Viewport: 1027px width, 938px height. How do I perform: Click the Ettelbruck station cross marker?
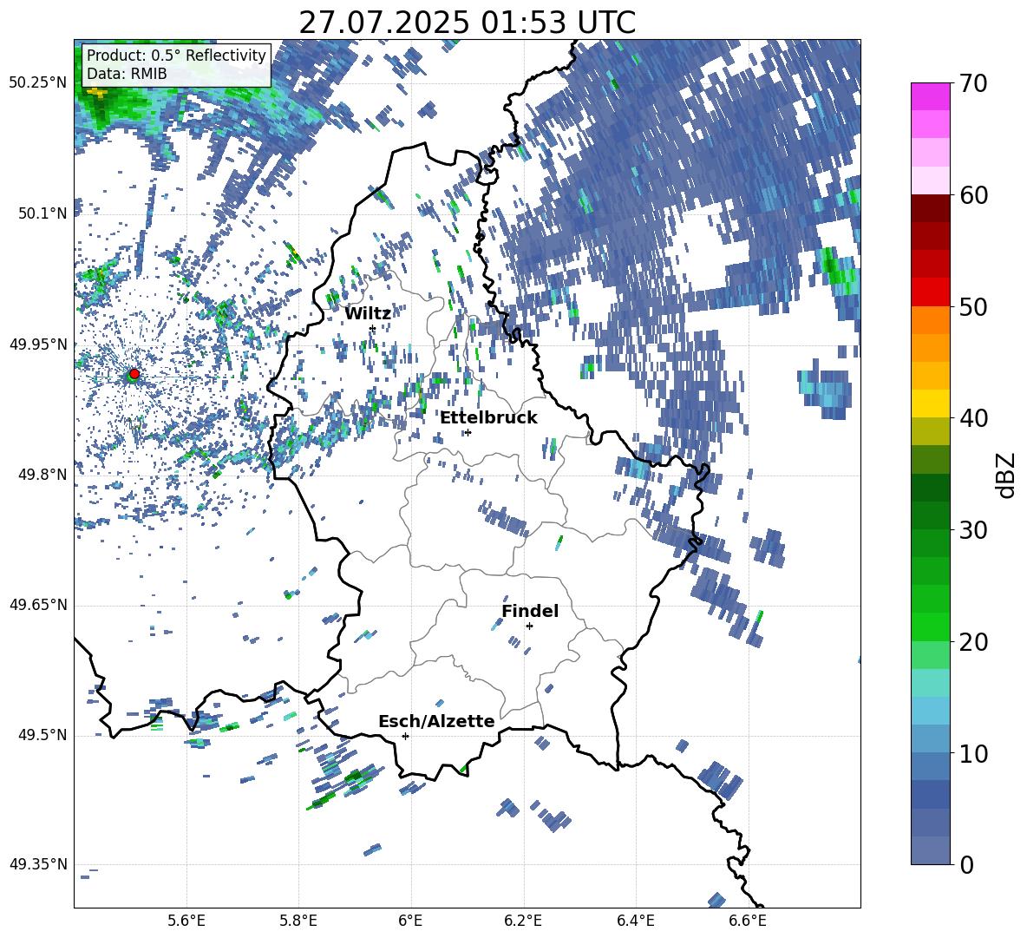tap(468, 432)
